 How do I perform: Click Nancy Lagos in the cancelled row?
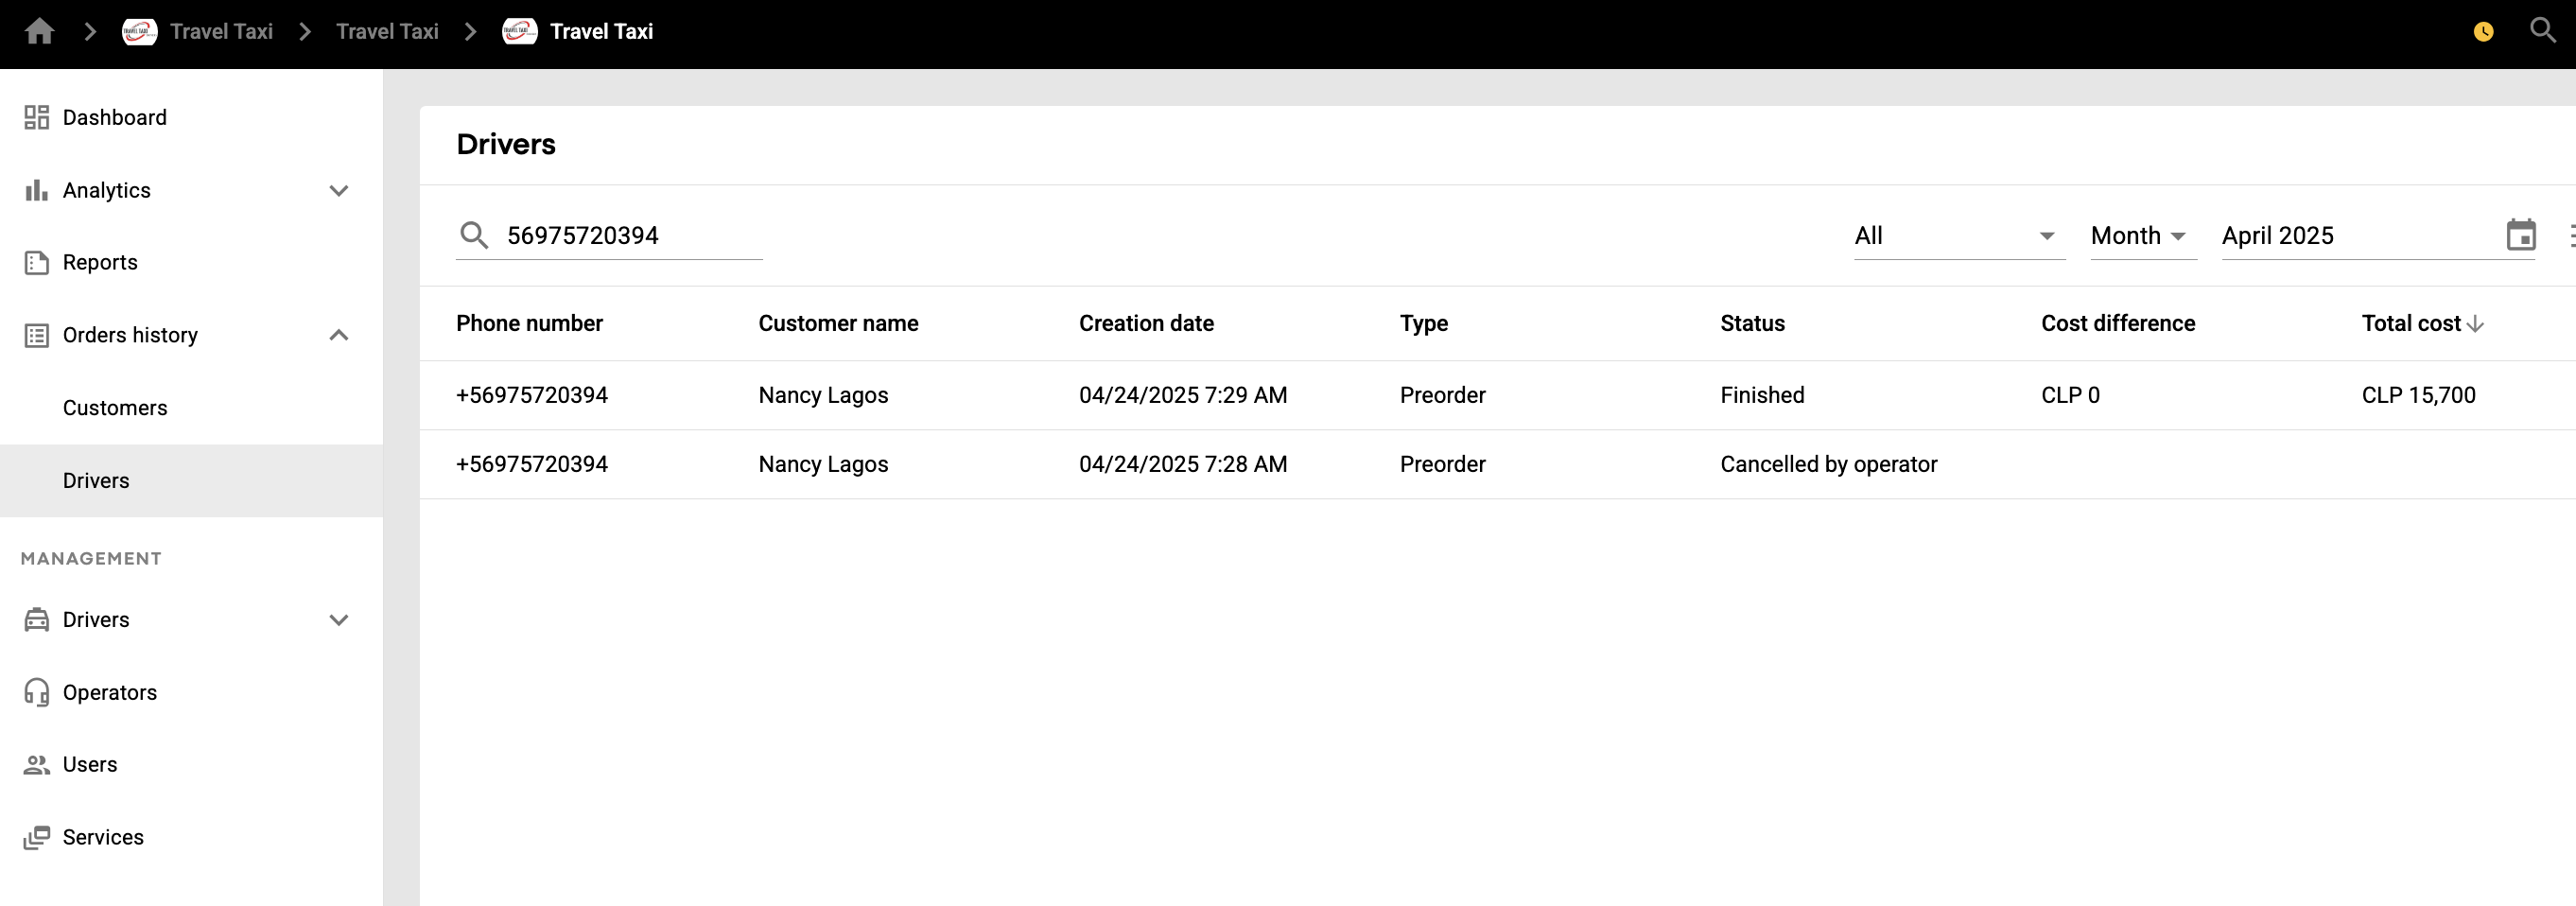823,465
